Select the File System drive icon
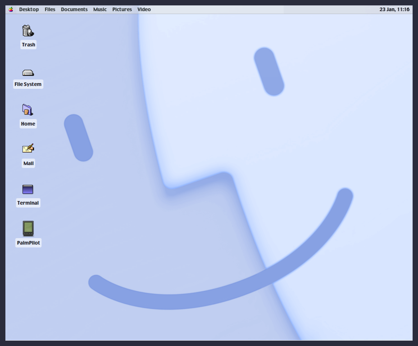Image resolution: width=418 pixels, height=346 pixels. coord(28,73)
